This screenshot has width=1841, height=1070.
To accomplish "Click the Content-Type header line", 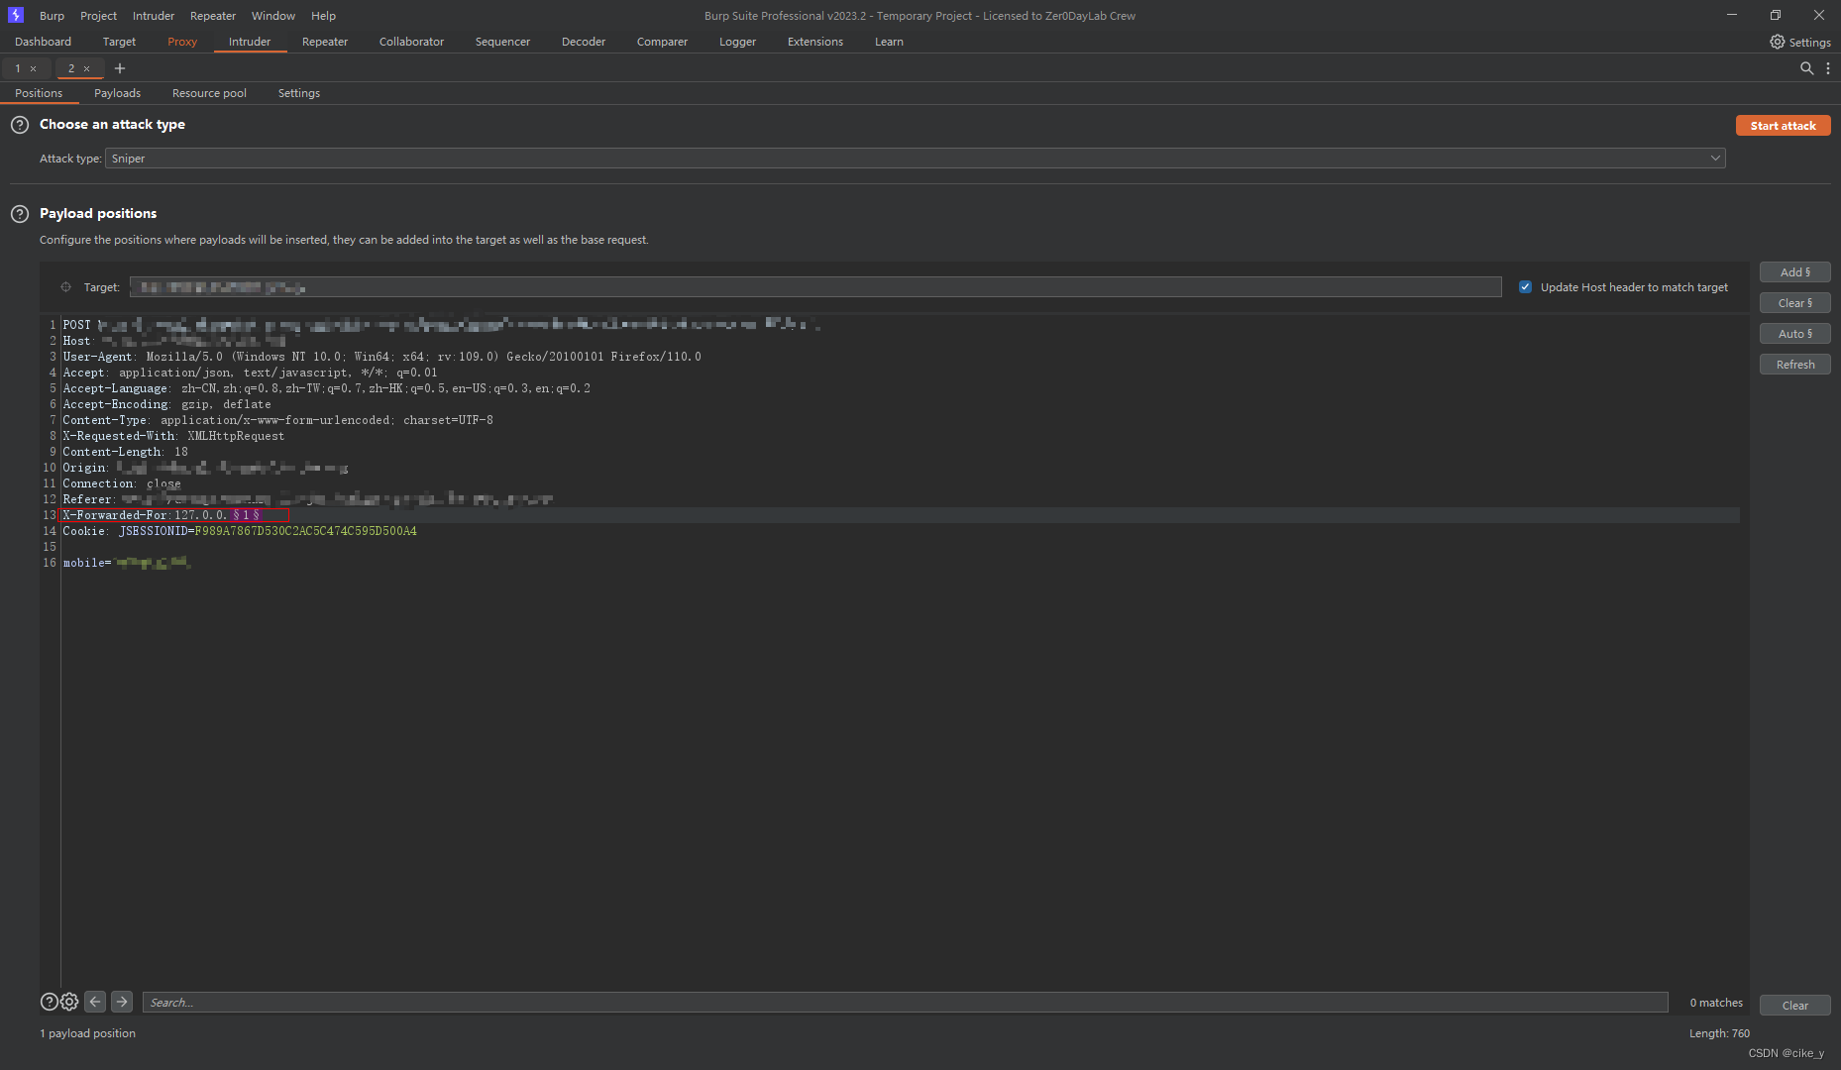I will pos(278,420).
